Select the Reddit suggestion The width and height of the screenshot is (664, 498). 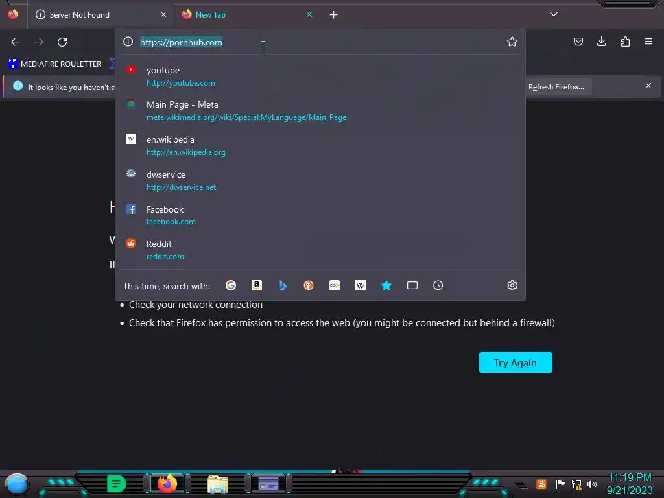click(x=320, y=250)
